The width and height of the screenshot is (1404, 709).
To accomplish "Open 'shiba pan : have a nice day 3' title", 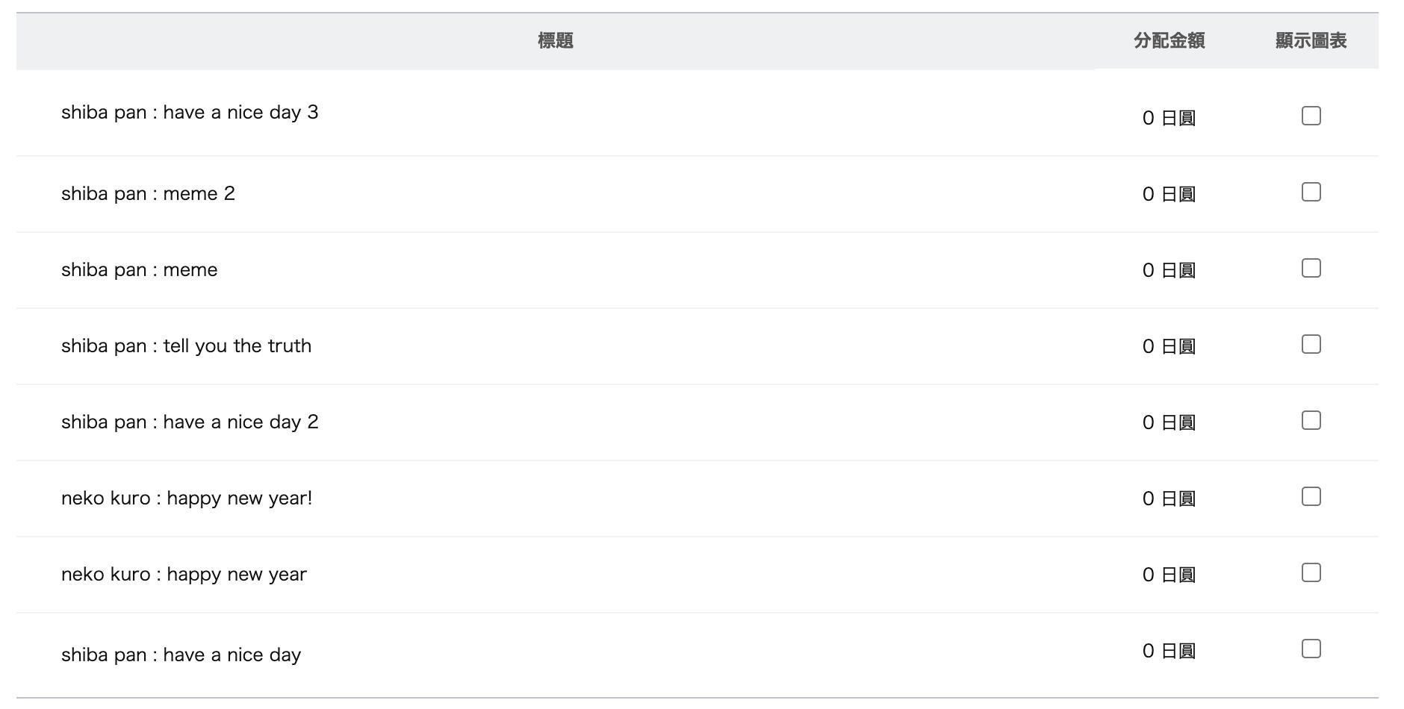I will click(190, 113).
